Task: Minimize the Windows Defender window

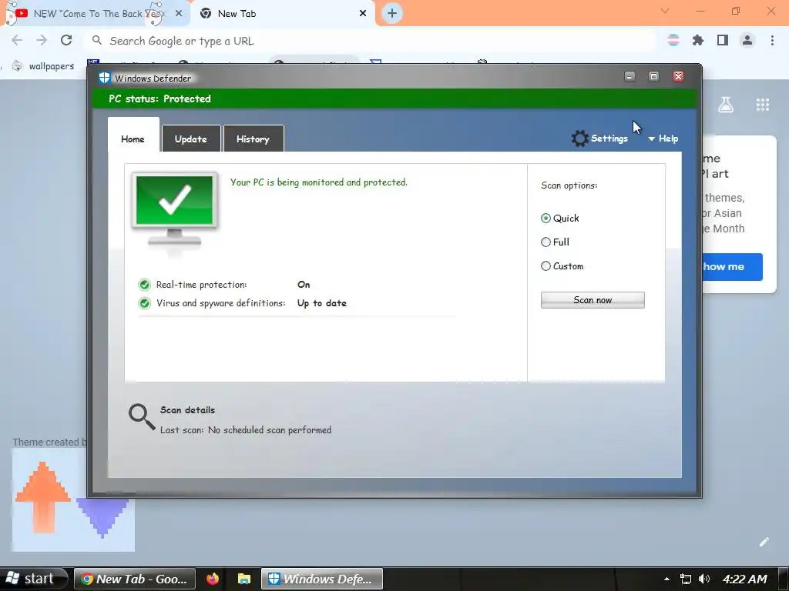Action: tap(630, 76)
